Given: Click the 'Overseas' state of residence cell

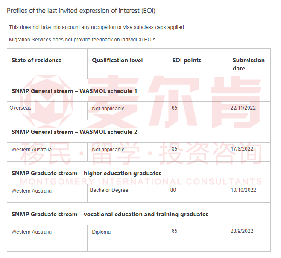Looking at the screenshot, I should coord(20,108).
